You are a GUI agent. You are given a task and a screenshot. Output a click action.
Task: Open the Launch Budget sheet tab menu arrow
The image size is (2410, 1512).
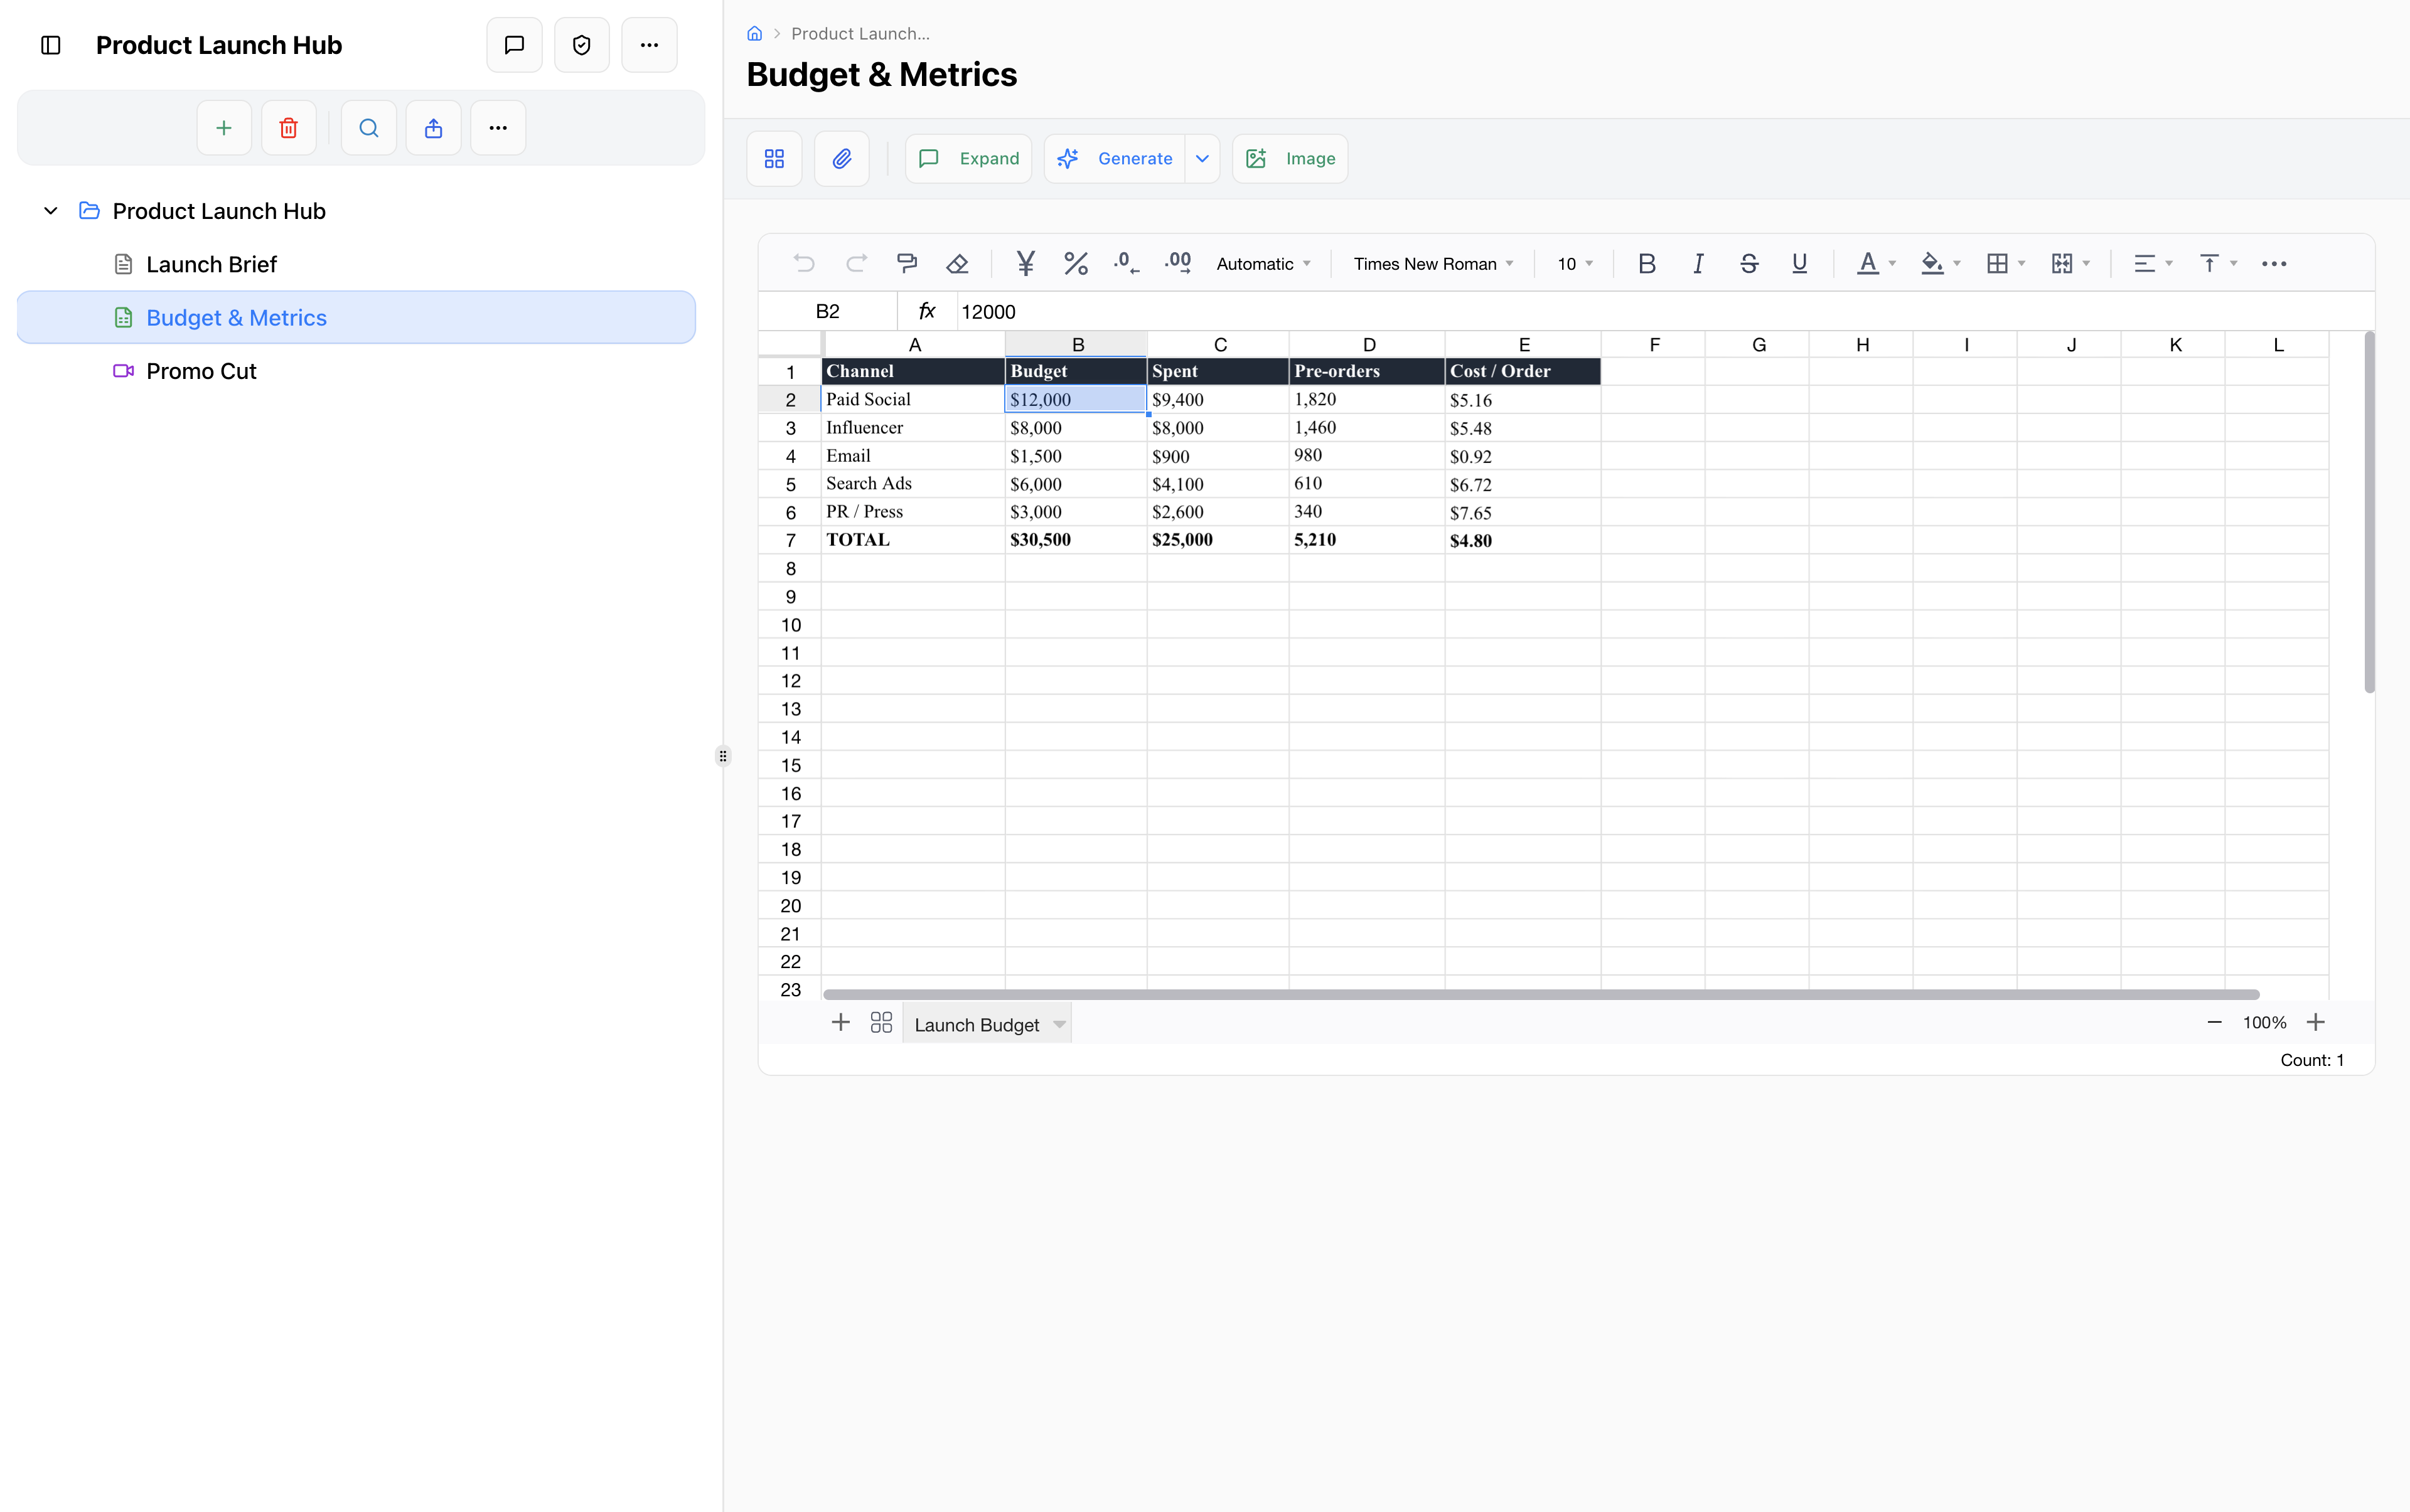pyautogui.click(x=1059, y=1025)
